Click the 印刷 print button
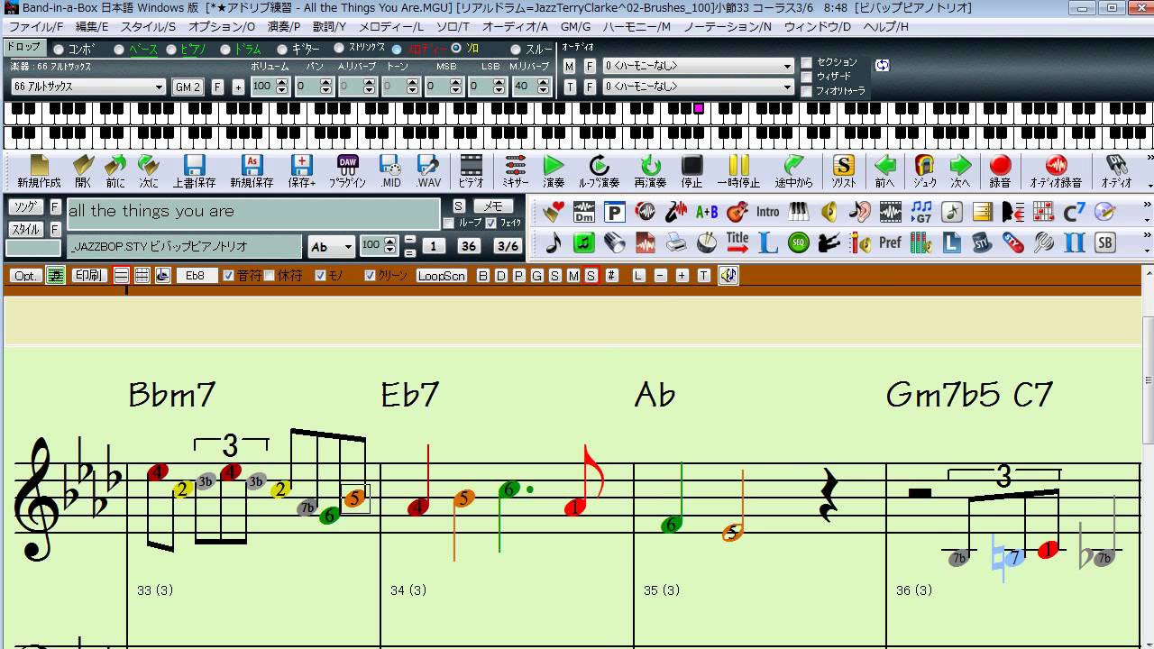Screen dimensions: 1154x649 pos(88,276)
